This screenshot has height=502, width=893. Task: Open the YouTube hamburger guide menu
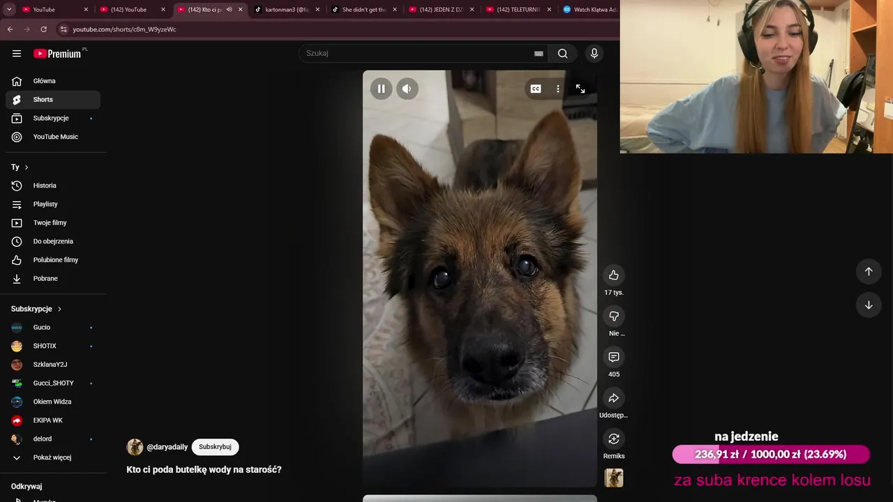(x=17, y=54)
